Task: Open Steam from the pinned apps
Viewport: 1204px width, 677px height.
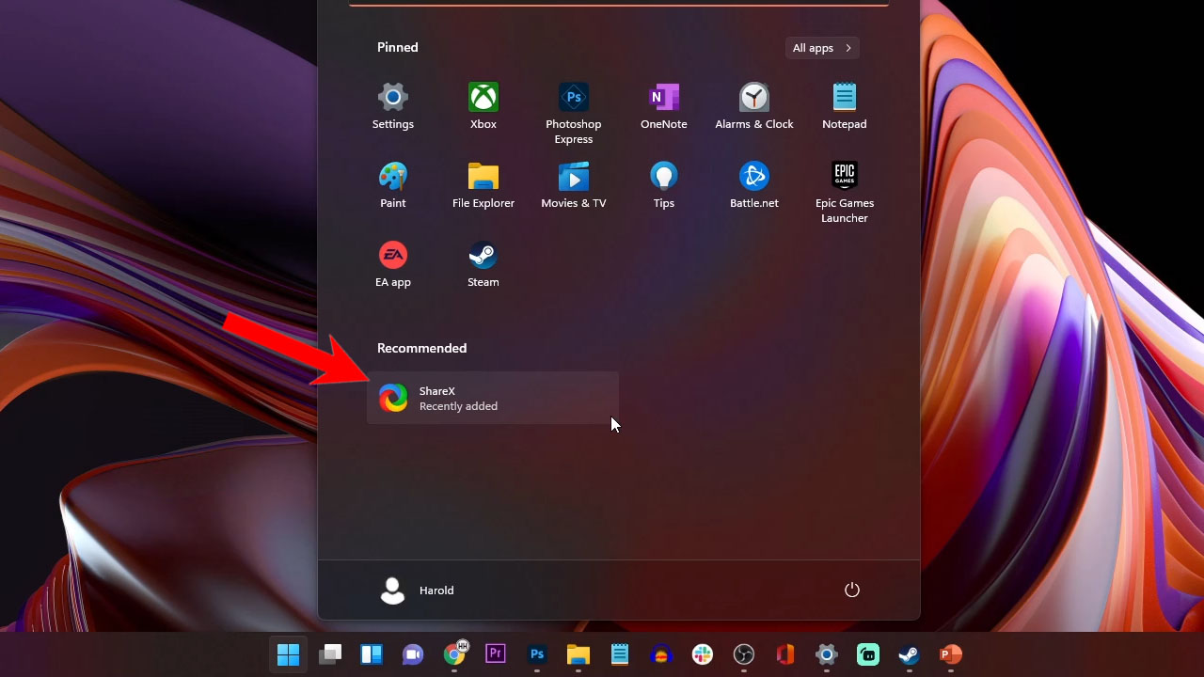Action: point(483,264)
